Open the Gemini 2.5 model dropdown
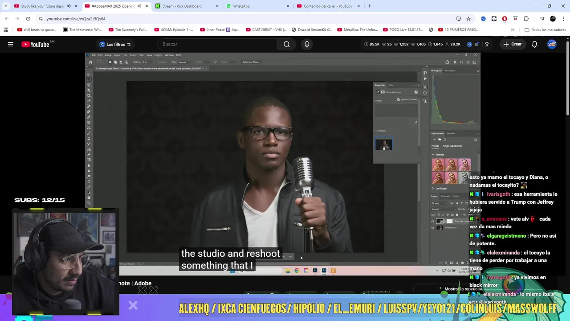570x321 pixels. [407, 99]
